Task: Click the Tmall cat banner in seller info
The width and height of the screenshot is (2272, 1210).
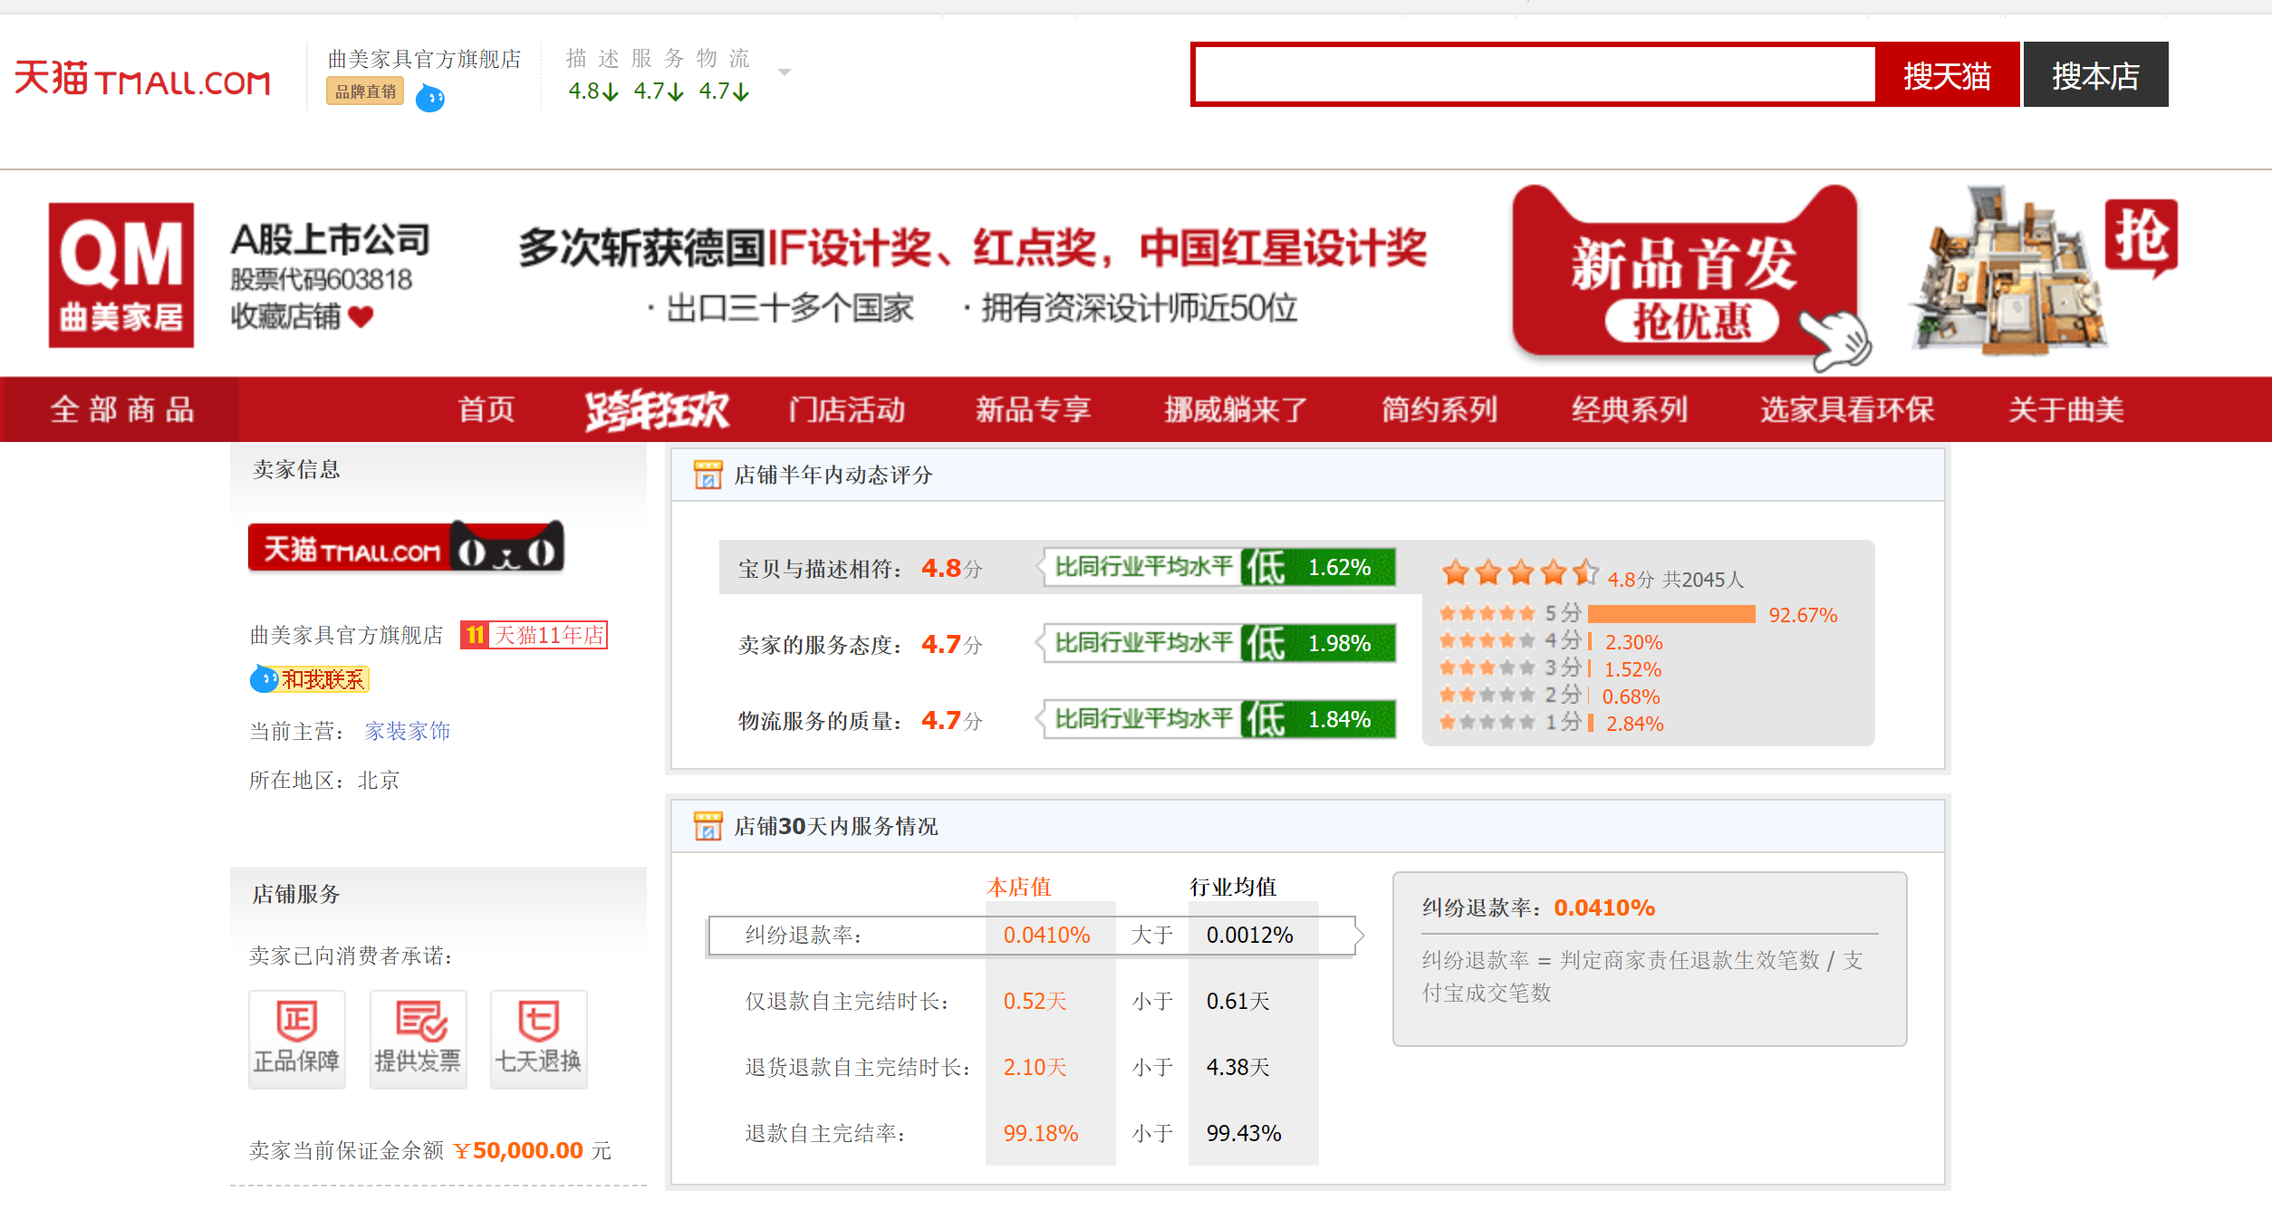Action: click(x=407, y=546)
